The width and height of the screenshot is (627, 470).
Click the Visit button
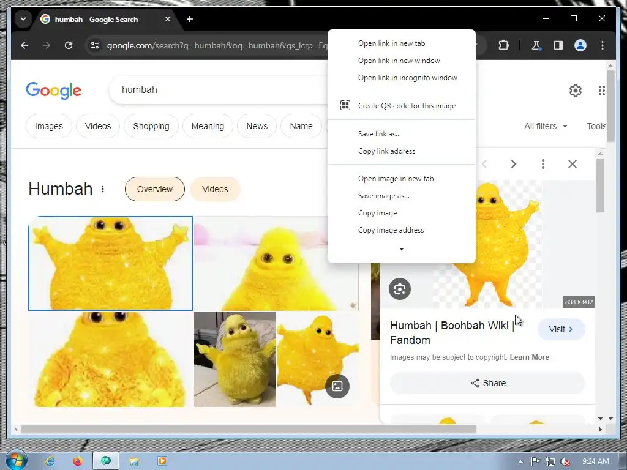click(561, 329)
